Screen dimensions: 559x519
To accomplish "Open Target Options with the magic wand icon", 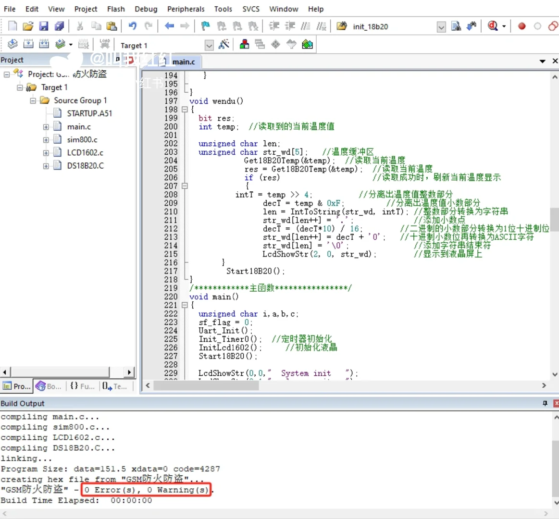I will click(x=224, y=45).
